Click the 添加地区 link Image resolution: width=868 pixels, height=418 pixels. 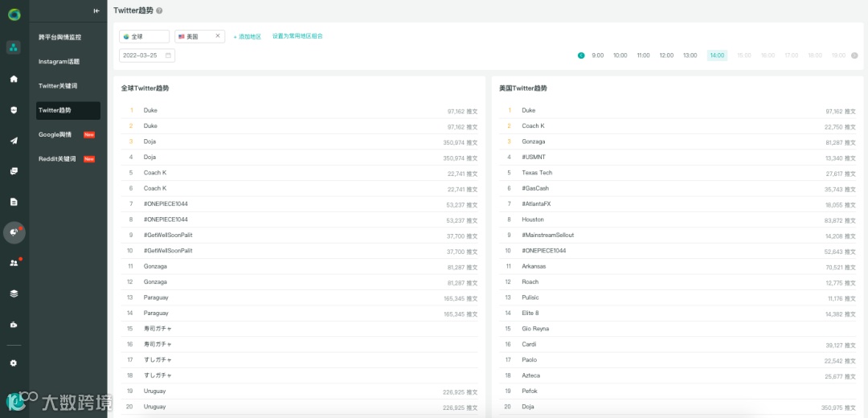tap(247, 36)
